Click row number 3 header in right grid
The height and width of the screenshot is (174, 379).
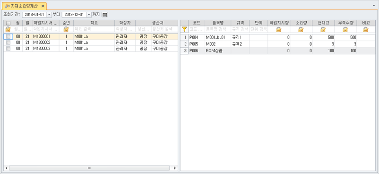(x=184, y=51)
